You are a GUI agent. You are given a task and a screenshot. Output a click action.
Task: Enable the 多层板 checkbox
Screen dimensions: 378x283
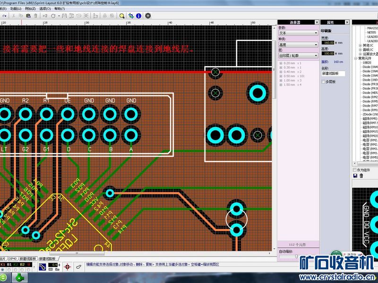(x=324, y=82)
